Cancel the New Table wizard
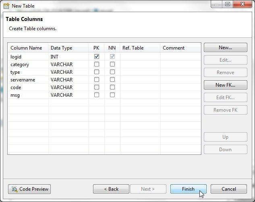 click(229, 189)
